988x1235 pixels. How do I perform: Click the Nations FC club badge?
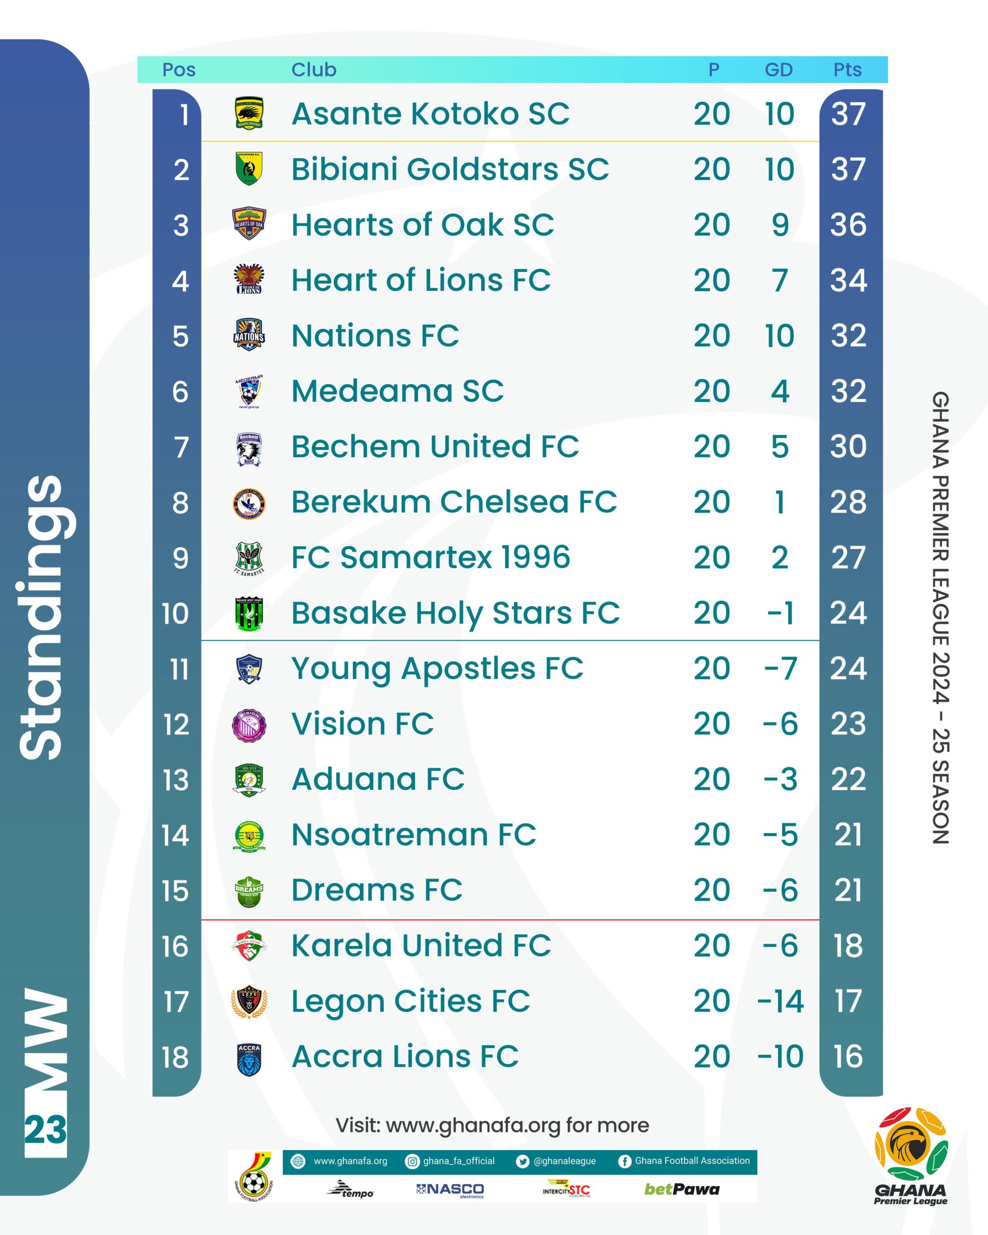pos(249,335)
